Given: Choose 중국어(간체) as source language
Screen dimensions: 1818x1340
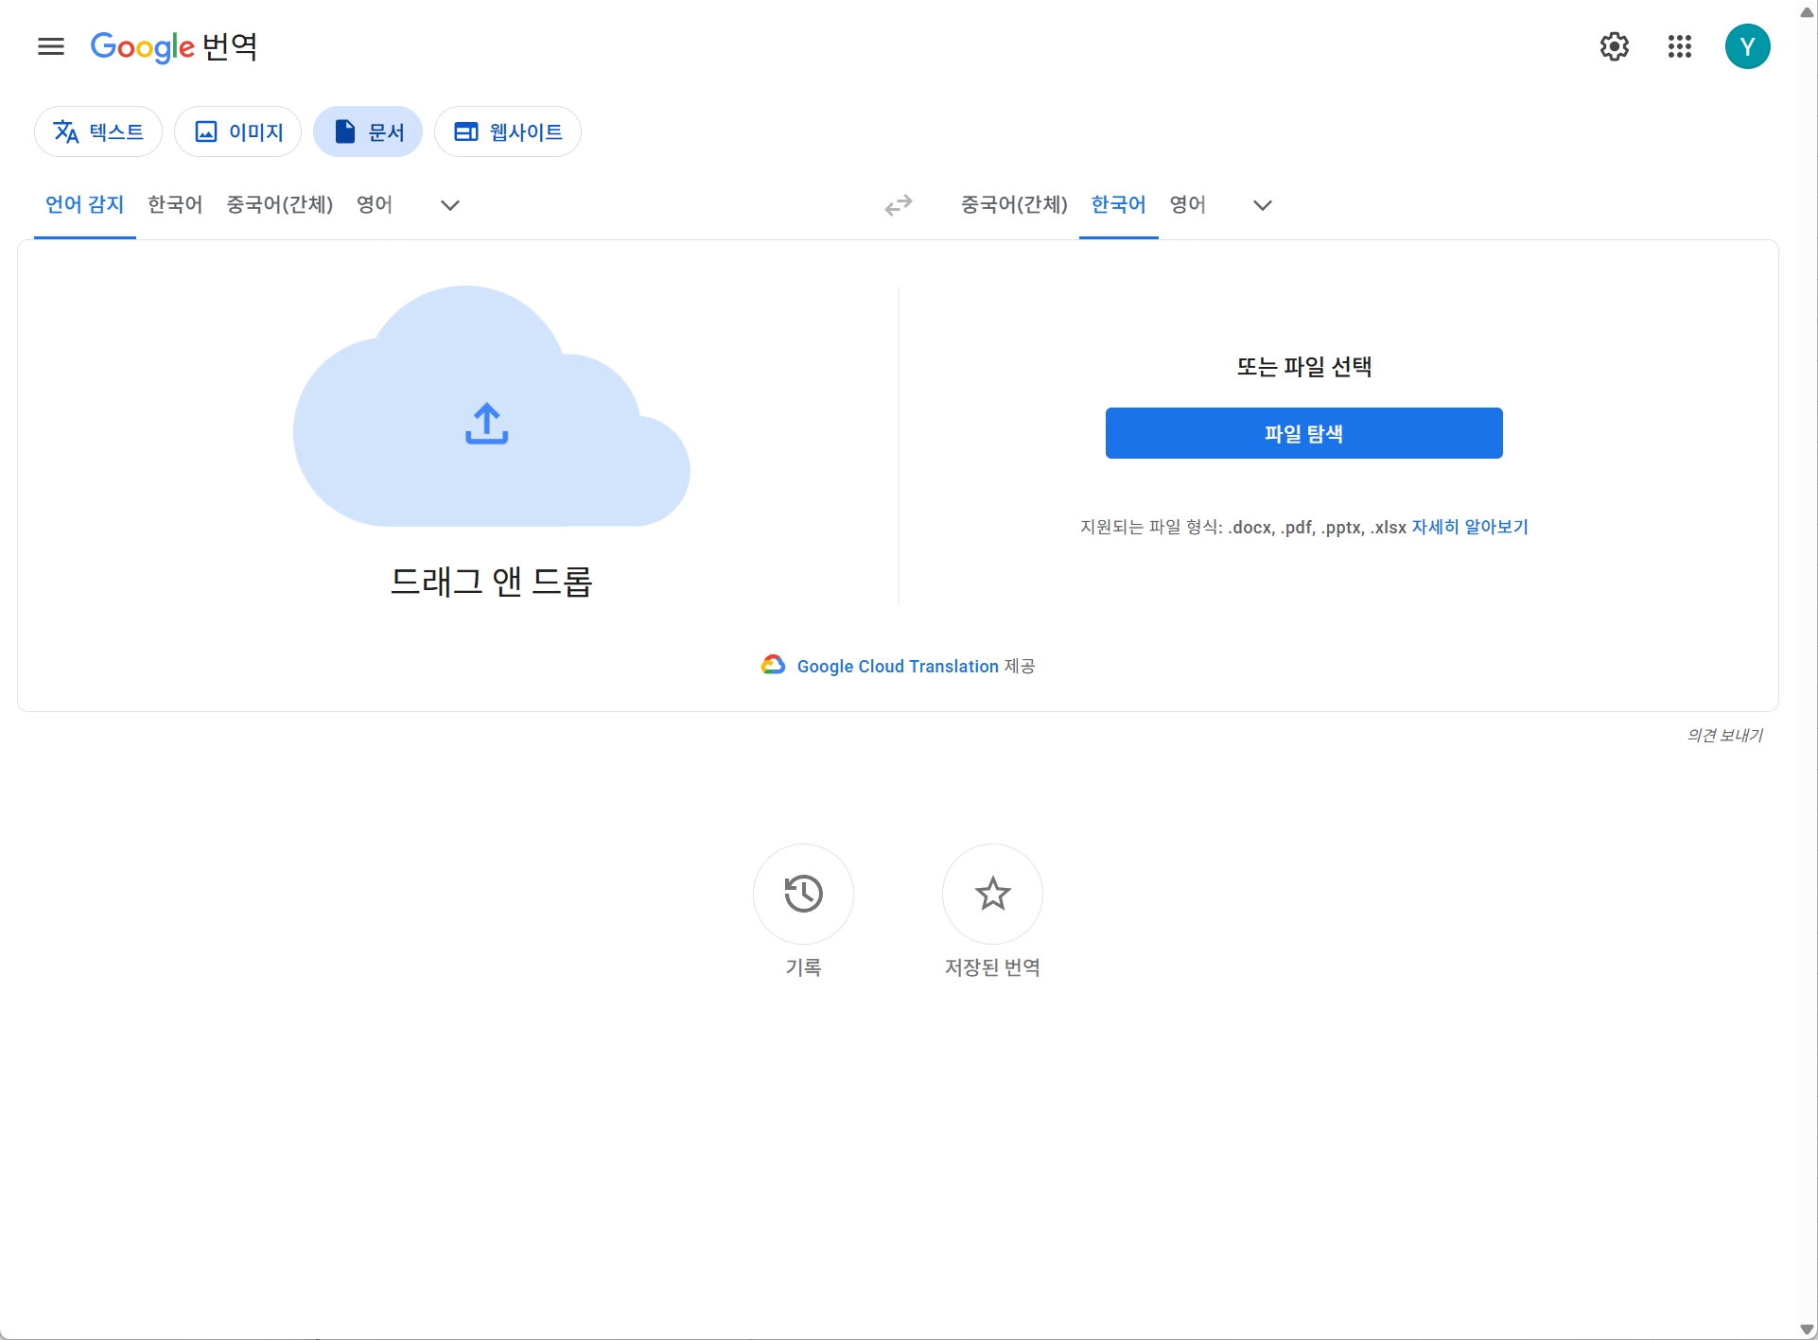Looking at the screenshot, I should tap(280, 204).
